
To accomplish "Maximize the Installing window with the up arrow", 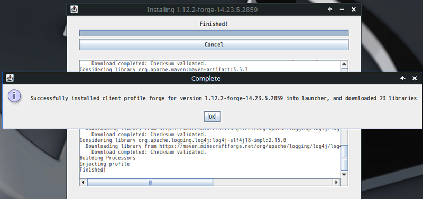I will coord(330,10).
